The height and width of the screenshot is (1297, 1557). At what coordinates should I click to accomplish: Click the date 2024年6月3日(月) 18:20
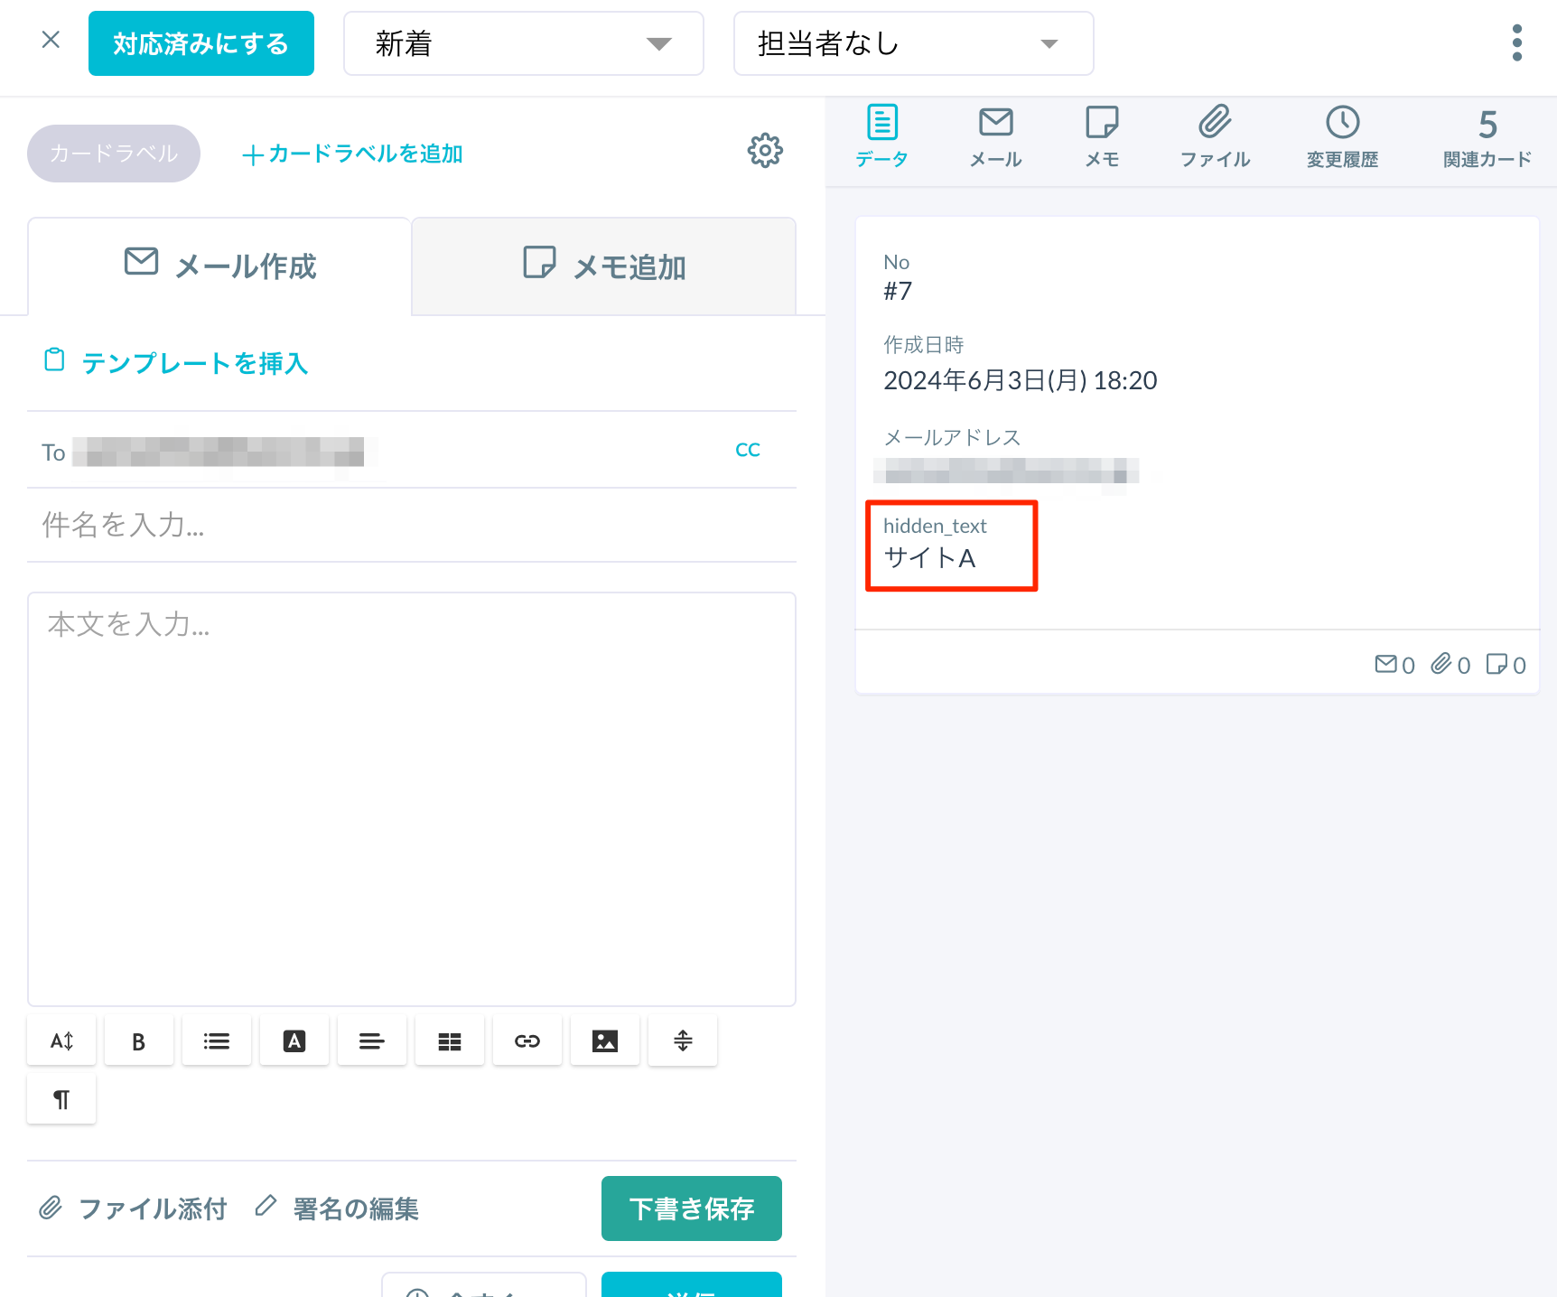(x=1021, y=380)
